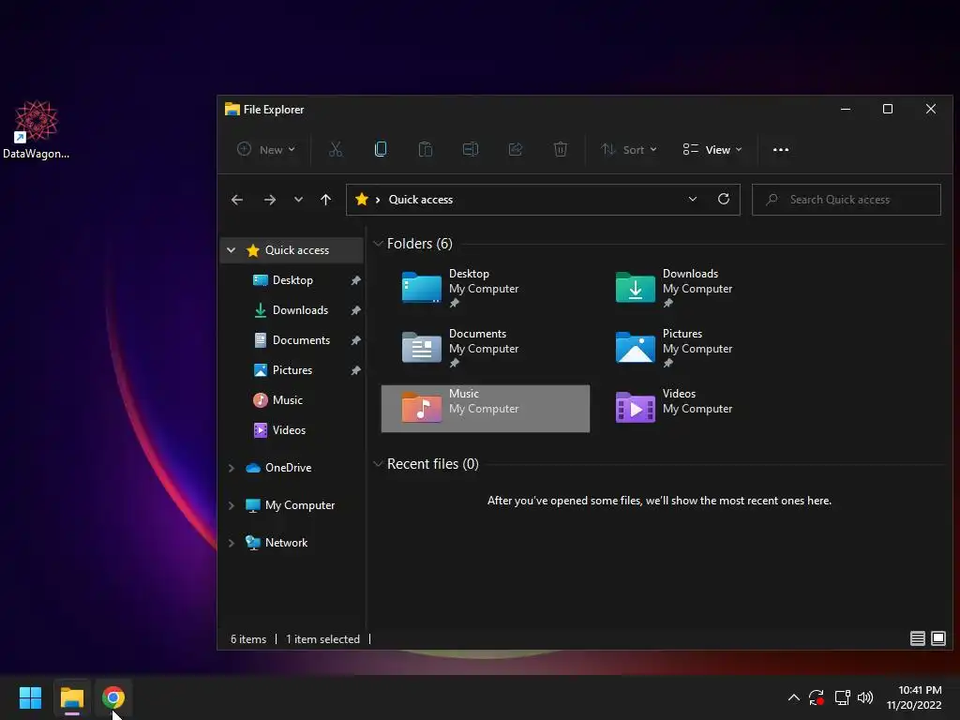The image size is (960, 720).
Task: Launch Google Chrome from the taskbar
Action: point(113,697)
